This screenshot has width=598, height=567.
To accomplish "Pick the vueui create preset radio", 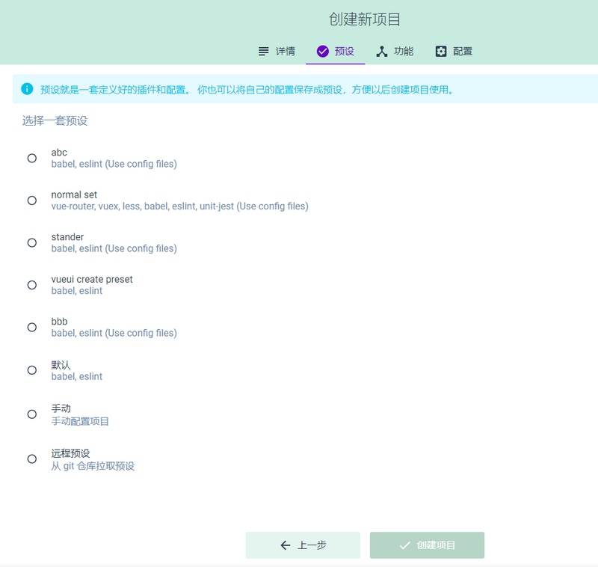I will pos(32,285).
